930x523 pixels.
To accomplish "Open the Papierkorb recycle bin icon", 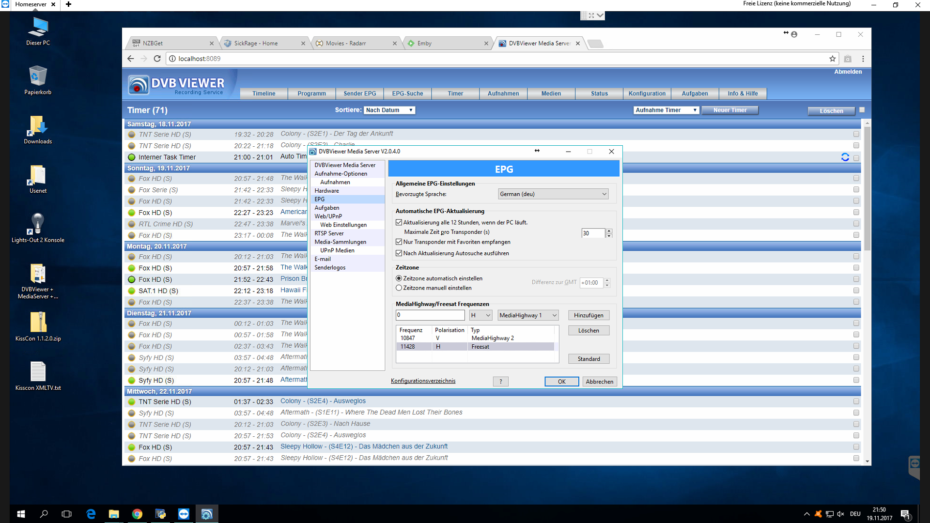I will [x=38, y=80].
